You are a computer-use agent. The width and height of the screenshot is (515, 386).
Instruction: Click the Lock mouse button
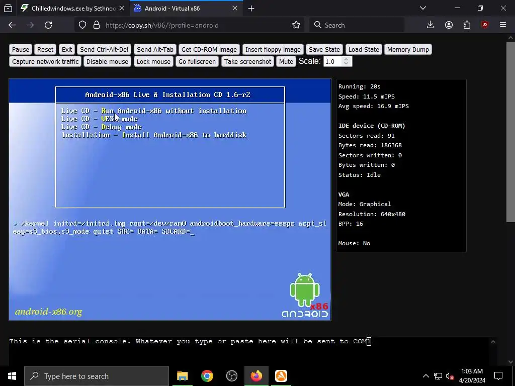pos(153,62)
